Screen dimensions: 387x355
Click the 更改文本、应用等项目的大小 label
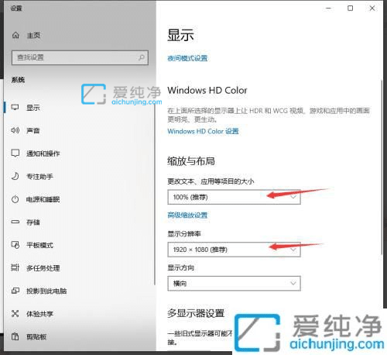click(211, 181)
